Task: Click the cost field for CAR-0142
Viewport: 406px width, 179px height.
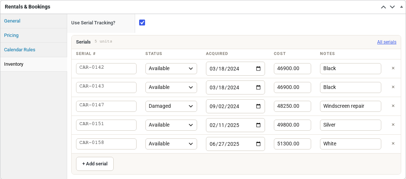Action: point(292,69)
